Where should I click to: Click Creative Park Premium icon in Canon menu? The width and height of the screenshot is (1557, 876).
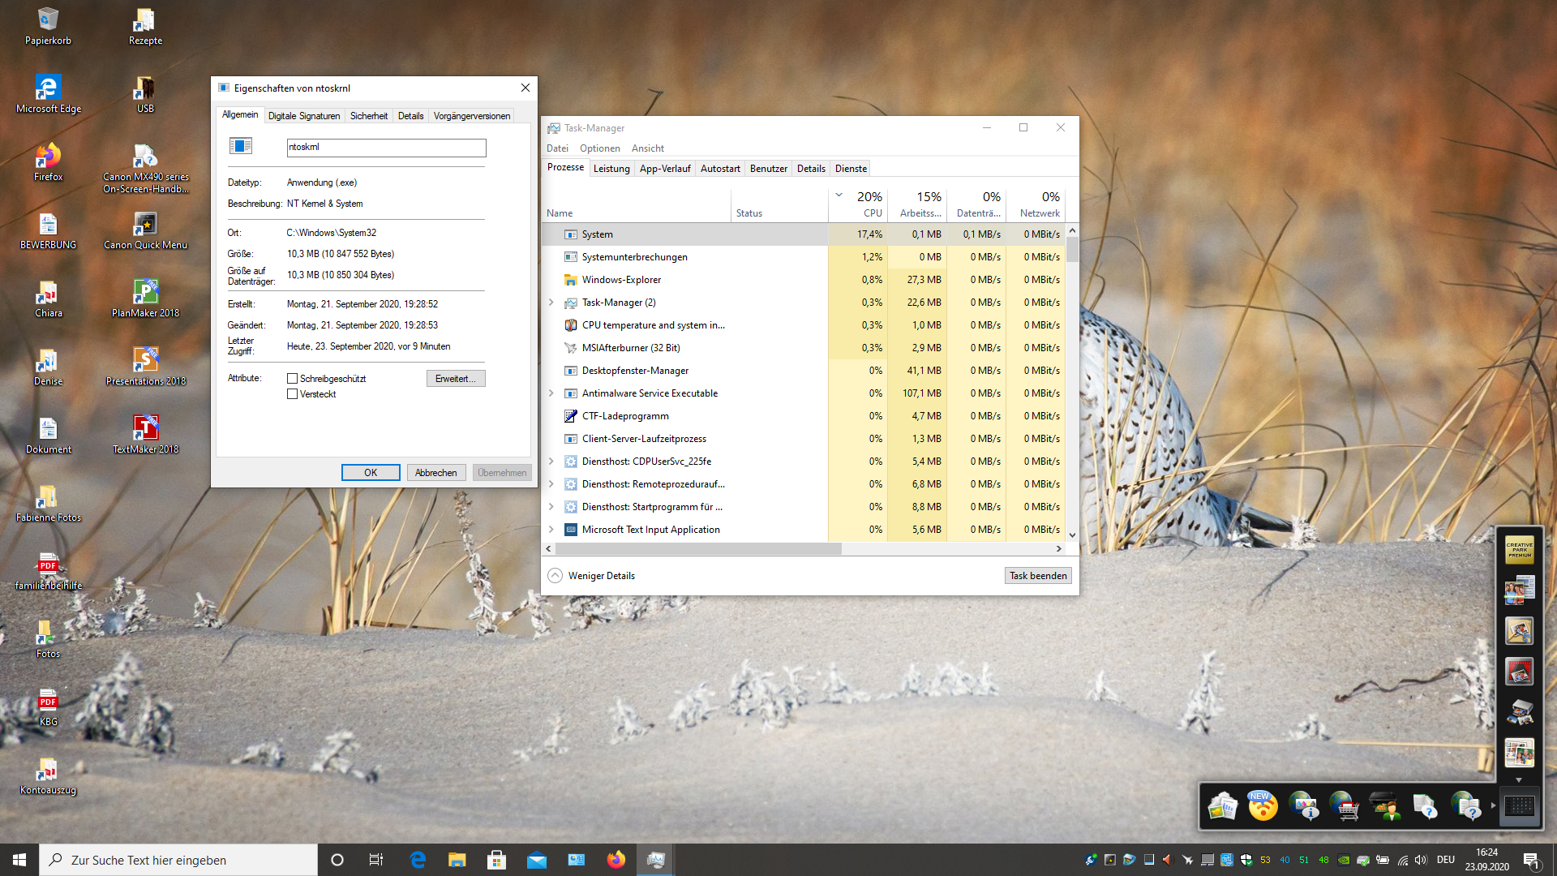pyautogui.click(x=1519, y=550)
